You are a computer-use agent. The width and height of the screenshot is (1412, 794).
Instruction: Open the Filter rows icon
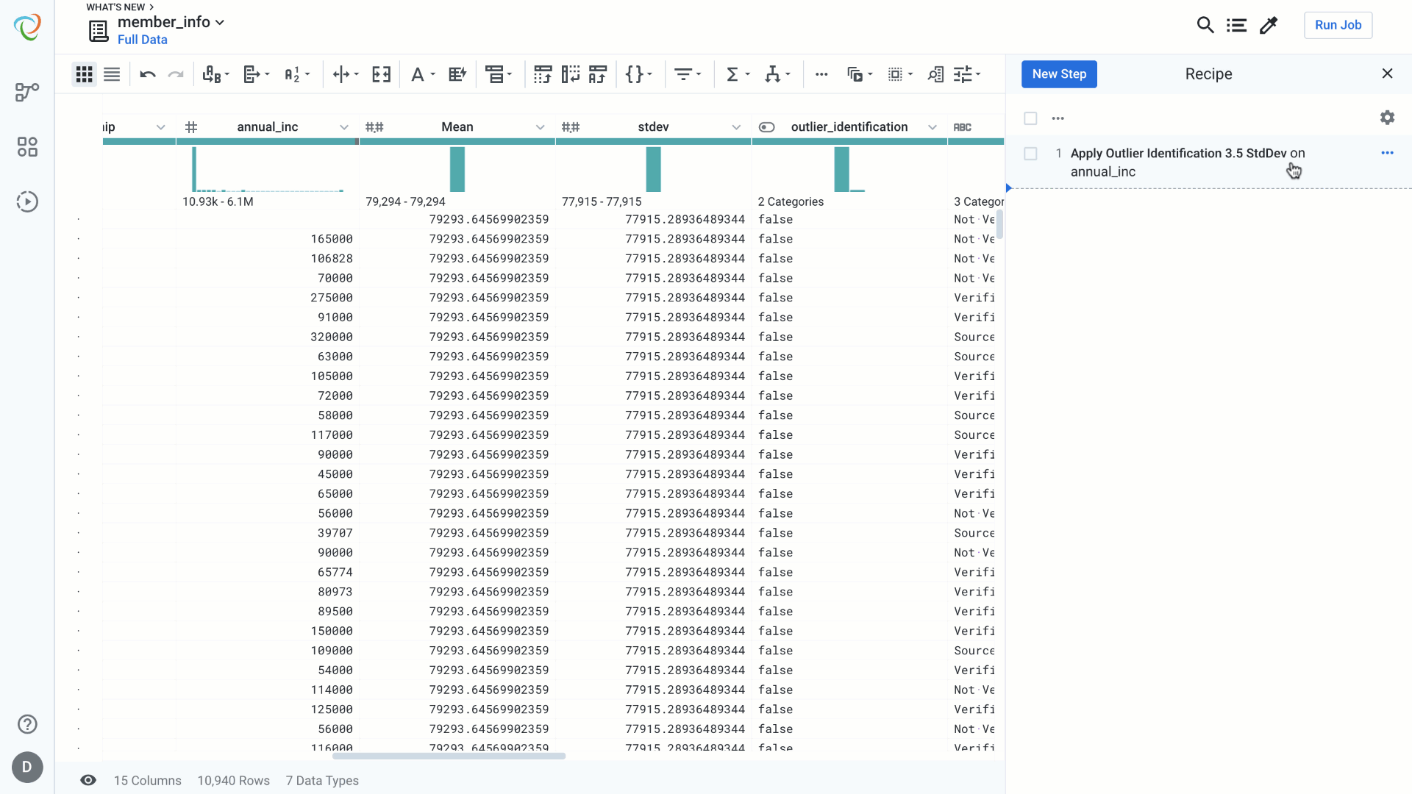point(685,74)
